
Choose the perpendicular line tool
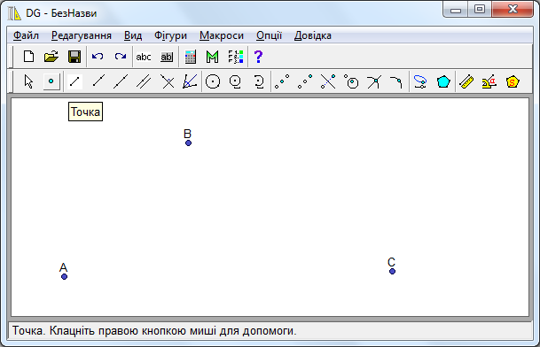click(x=168, y=81)
